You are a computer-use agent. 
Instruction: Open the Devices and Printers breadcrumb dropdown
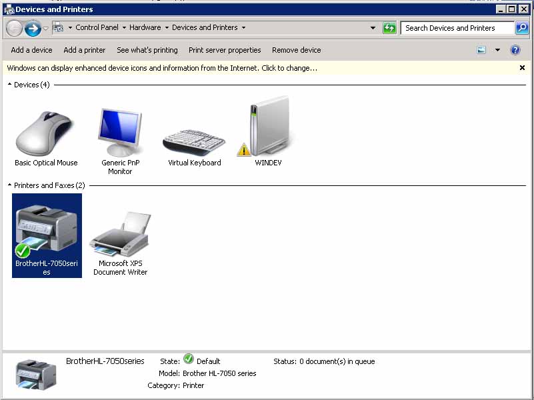(243, 28)
